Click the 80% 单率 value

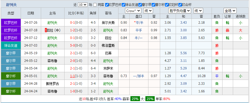pos(167,99)
